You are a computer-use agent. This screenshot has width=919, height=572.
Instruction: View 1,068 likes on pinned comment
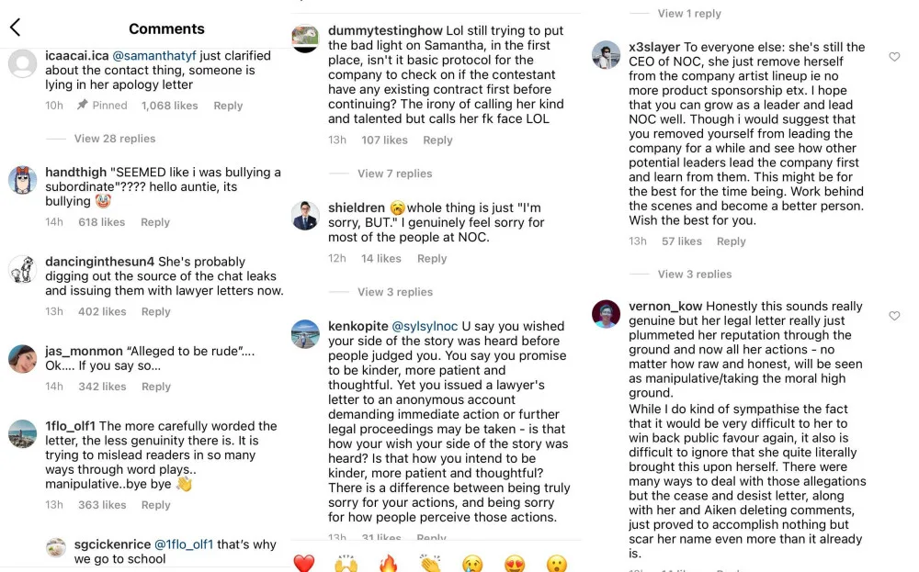click(x=170, y=106)
